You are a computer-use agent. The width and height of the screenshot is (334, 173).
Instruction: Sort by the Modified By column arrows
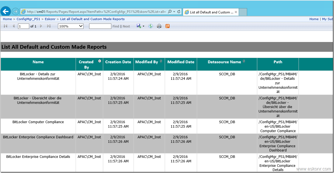(161, 60)
